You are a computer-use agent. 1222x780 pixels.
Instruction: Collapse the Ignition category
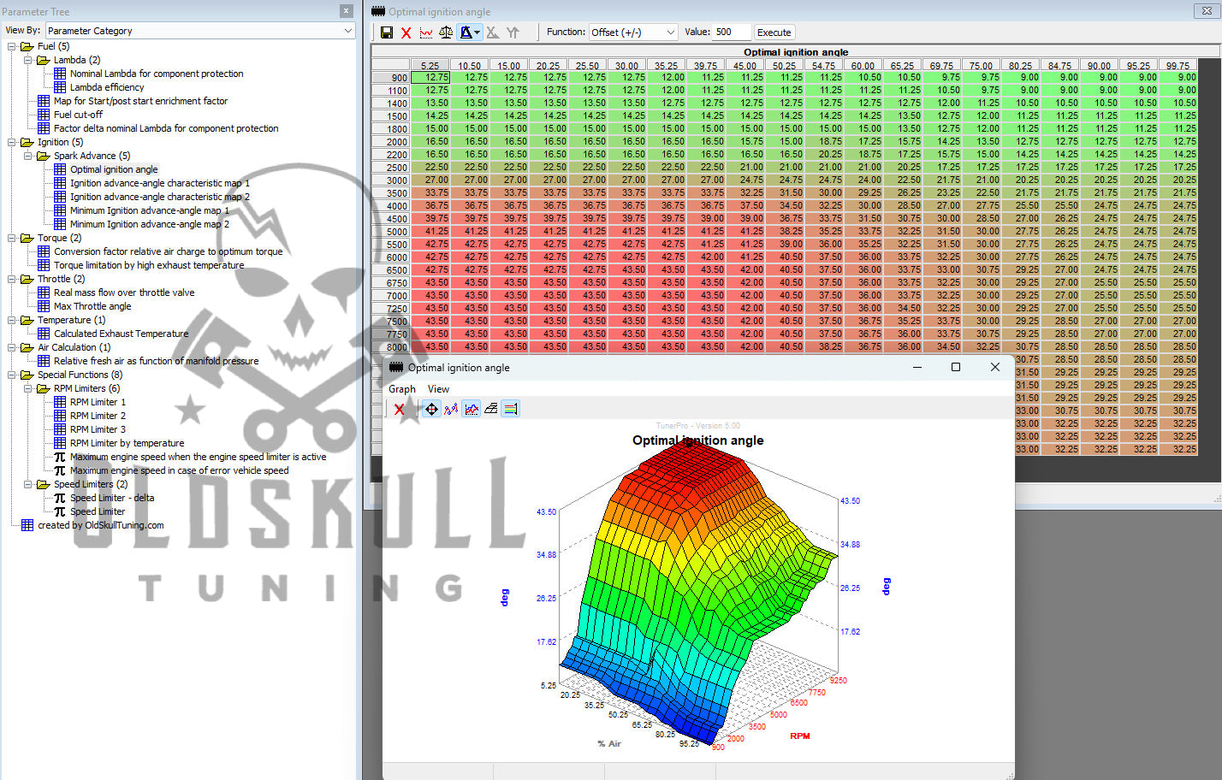pos(12,142)
